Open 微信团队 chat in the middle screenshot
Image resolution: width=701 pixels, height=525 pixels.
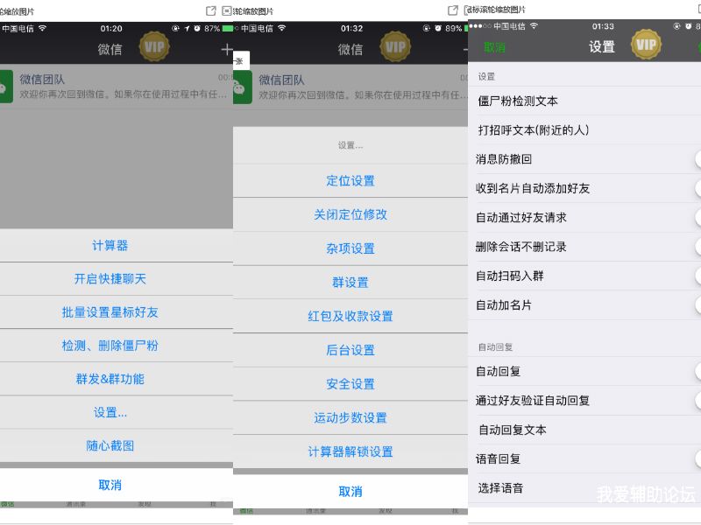(x=350, y=87)
